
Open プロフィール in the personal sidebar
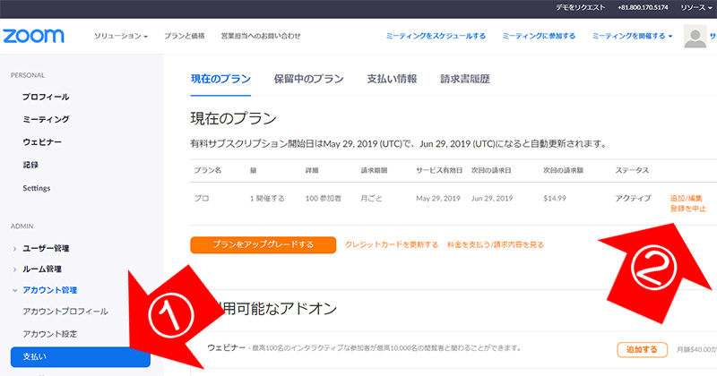(x=46, y=97)
